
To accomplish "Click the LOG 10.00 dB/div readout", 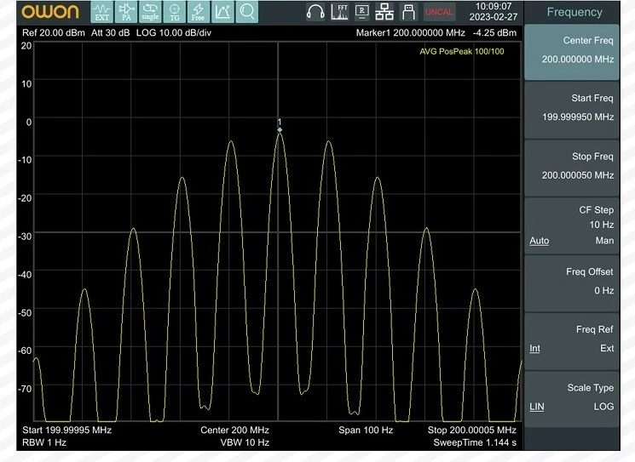I will point(174,32).
